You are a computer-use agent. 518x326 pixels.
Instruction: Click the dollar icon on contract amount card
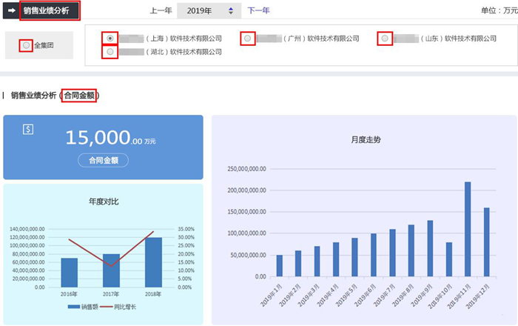[28, 130]
